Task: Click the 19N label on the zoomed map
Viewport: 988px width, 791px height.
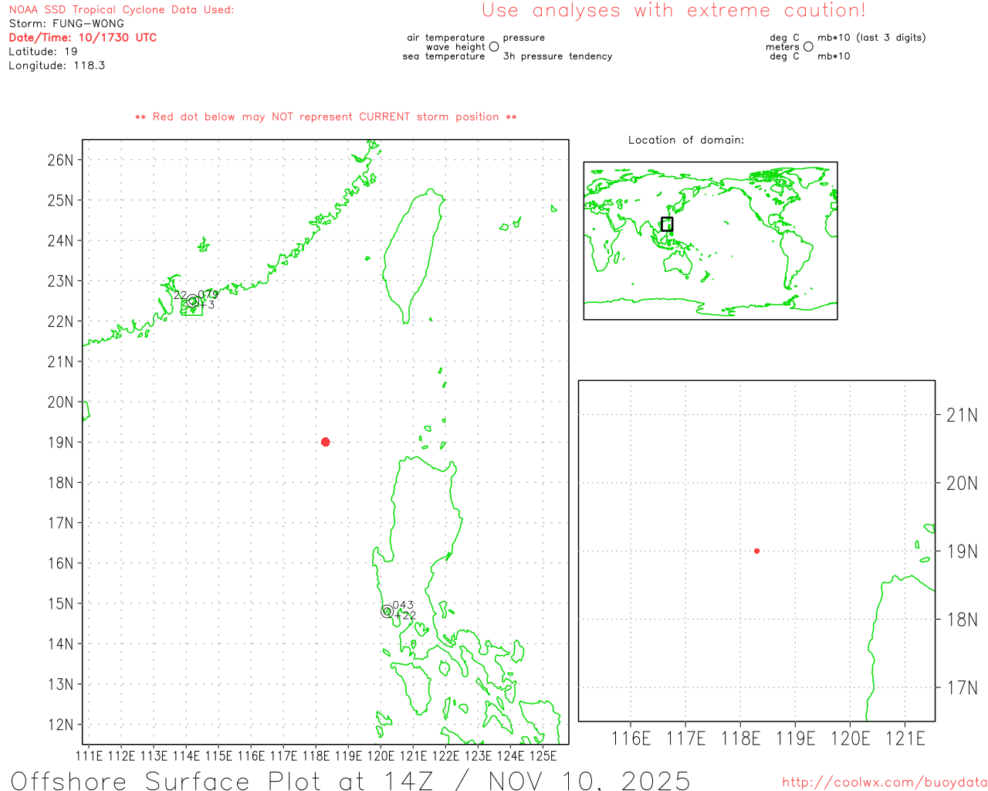Action: (961, 552)
